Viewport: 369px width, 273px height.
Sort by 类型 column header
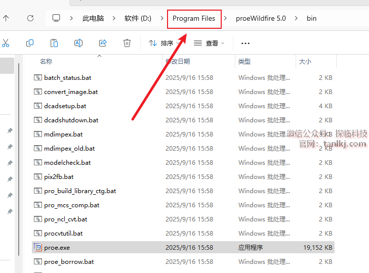point(244,62)
